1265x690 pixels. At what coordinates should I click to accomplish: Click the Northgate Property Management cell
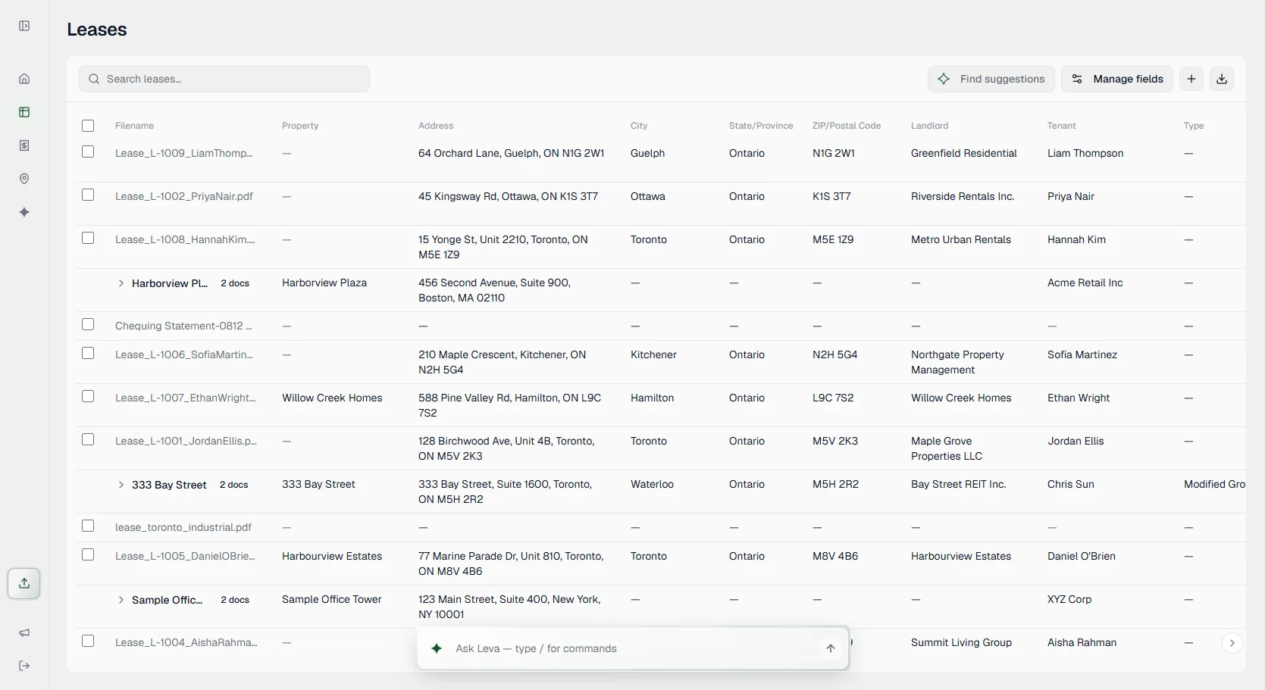click(x=957, y=362)
